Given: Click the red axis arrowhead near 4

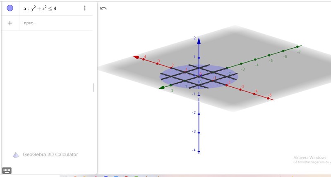Looking at the screenshot, I should (135, 57).
